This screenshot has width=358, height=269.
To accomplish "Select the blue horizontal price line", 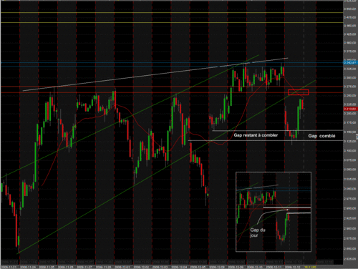I will pyautogui.click(x=172, y=63).
